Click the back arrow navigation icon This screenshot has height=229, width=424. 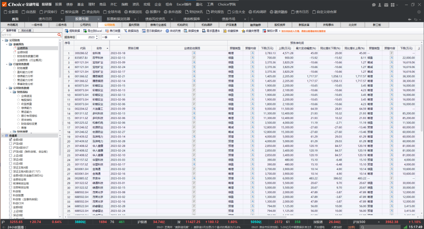coord(409,19)
